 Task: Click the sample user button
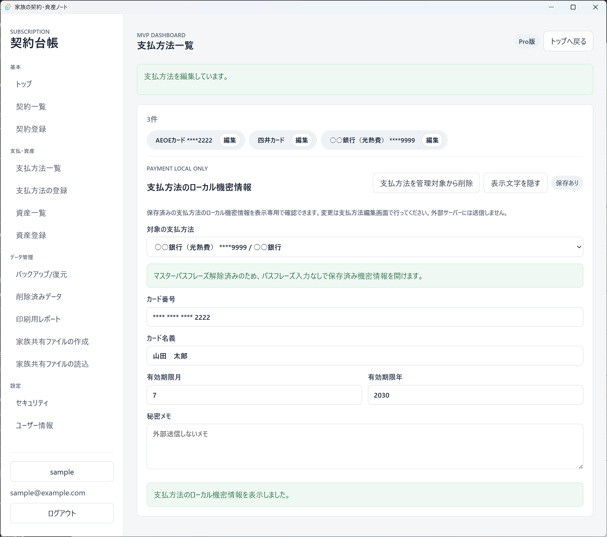(x=62, y=472)
